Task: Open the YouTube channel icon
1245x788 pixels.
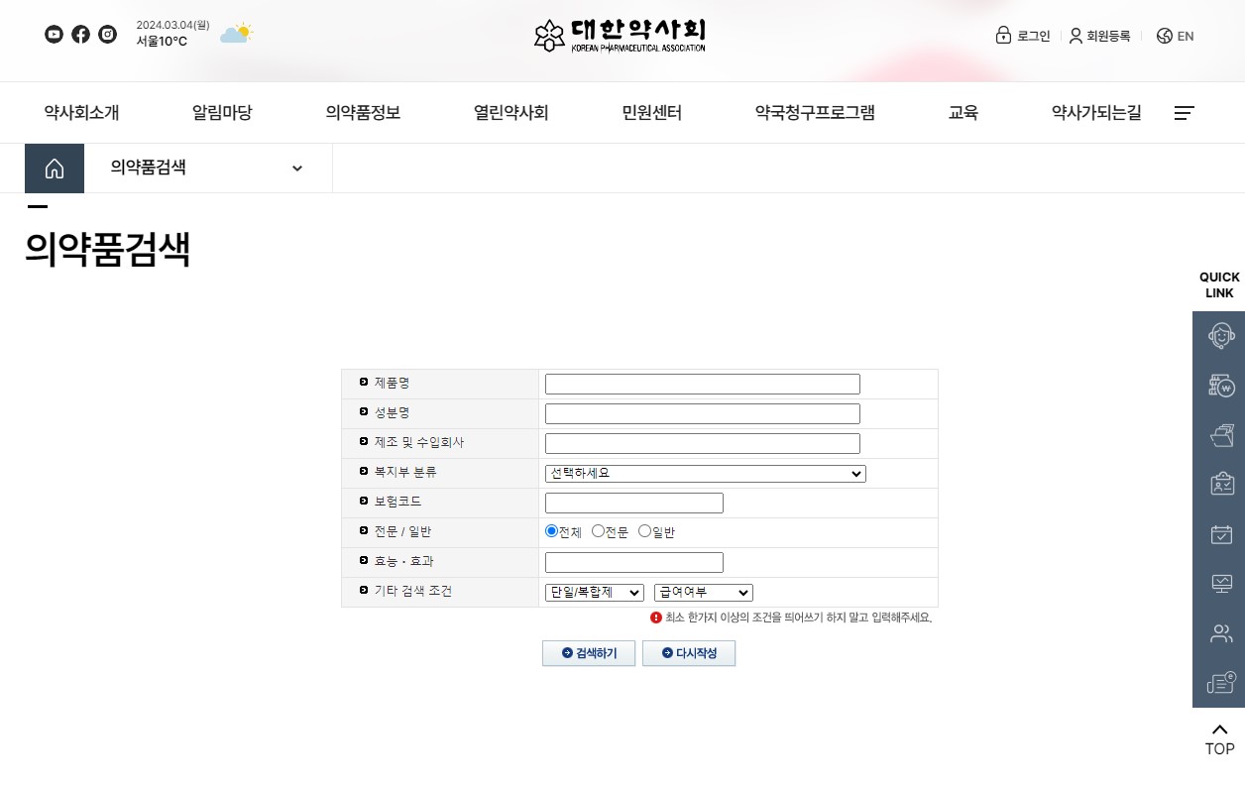Action: pyautogui.click(x=54, y=34)
